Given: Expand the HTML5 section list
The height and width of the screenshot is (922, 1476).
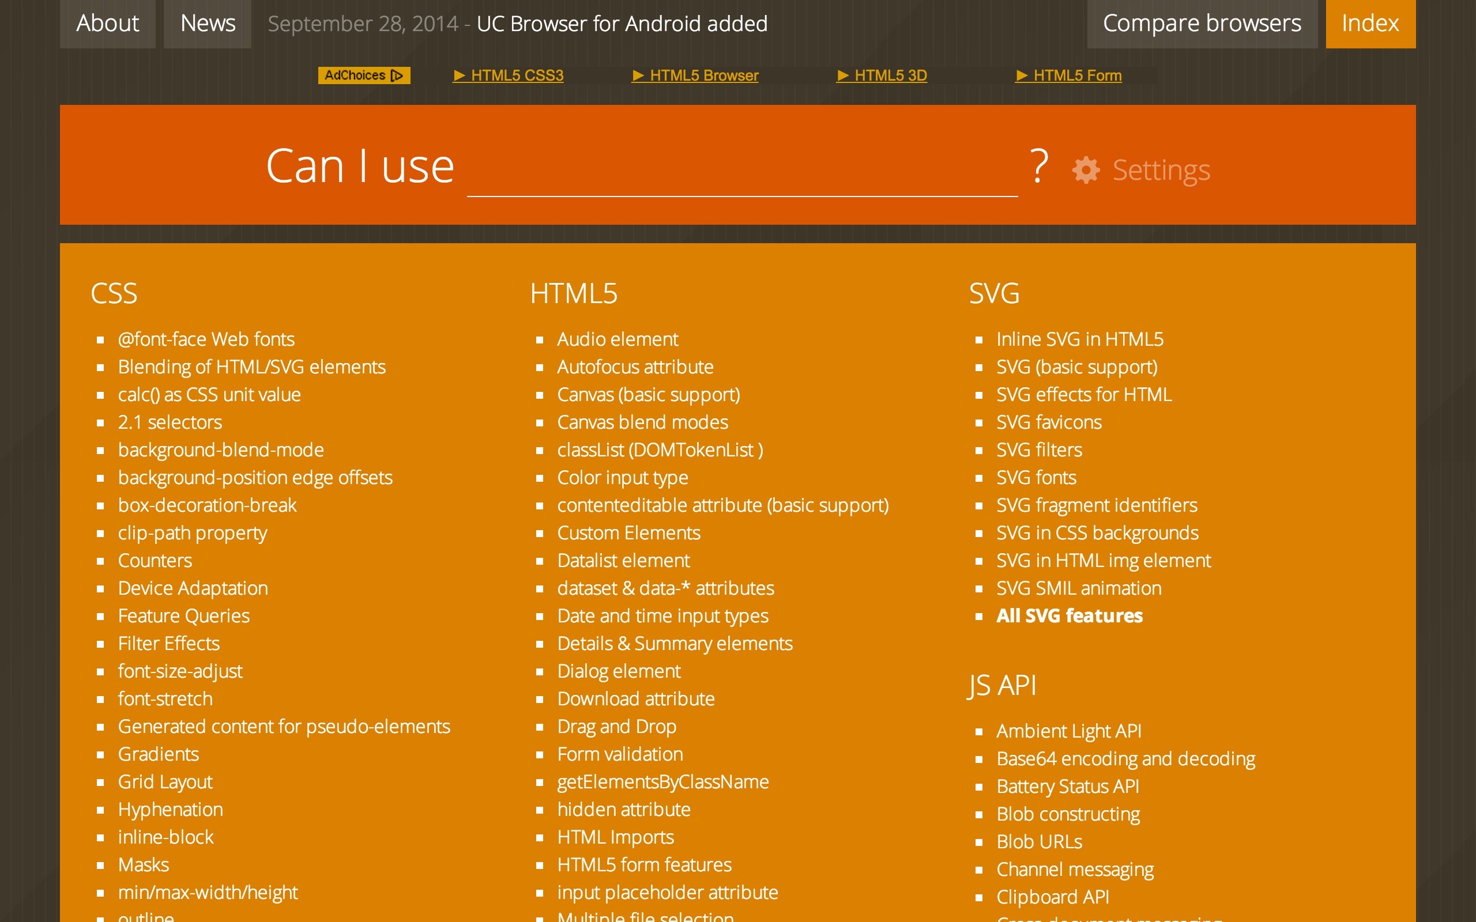Looking at the screenshot, I should [575, 292].
